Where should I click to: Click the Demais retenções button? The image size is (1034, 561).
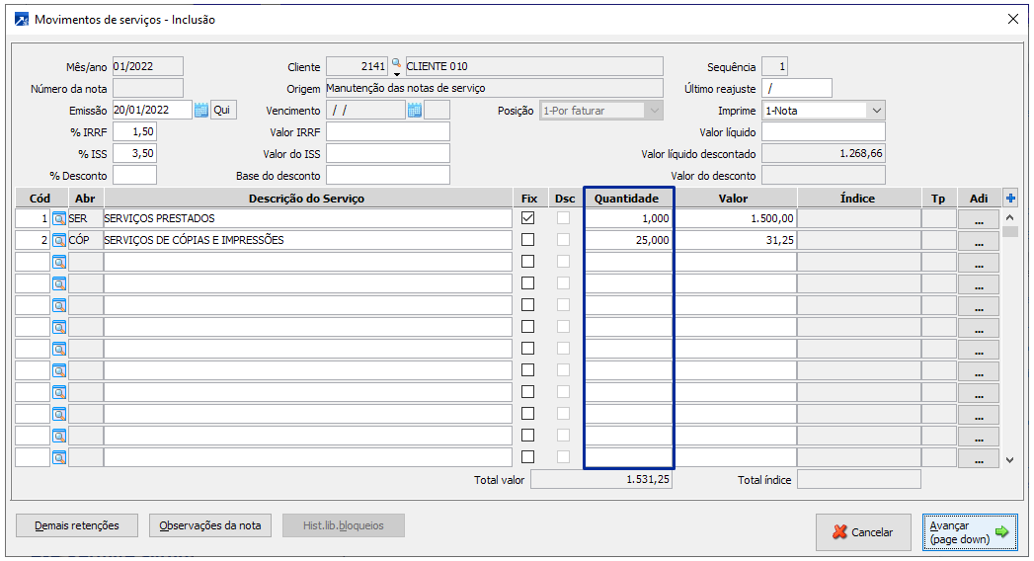coord(77,525)
